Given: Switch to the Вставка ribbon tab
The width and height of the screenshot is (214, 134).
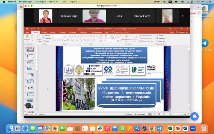Looking at the screenshot, I should pyautogui.click(x=44, y=32).
